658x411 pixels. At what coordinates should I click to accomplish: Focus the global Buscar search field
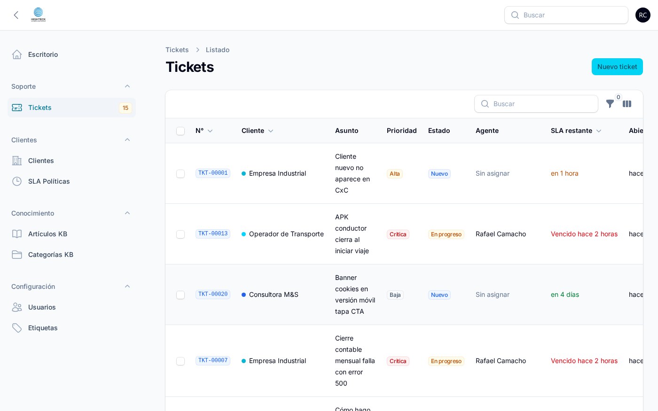pos(566,15)
